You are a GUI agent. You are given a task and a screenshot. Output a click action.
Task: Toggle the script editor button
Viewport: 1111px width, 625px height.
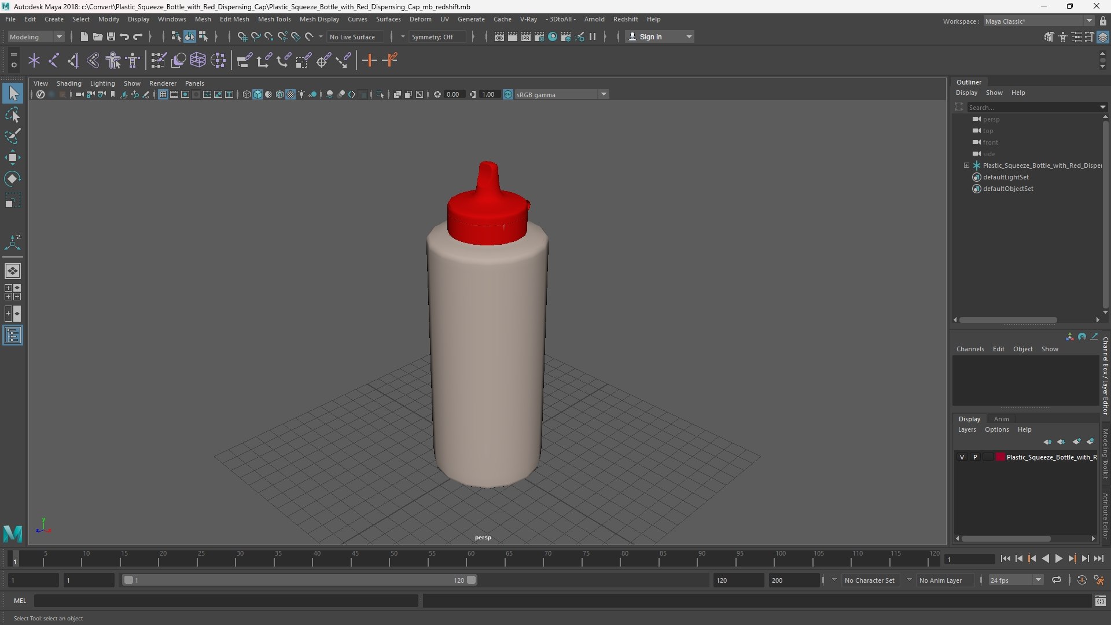pos(1100,601)
